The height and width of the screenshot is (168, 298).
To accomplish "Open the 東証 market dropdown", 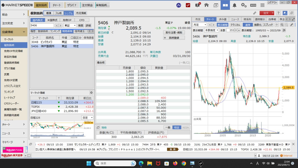I will pyautogui.click(x=70, y=25).
